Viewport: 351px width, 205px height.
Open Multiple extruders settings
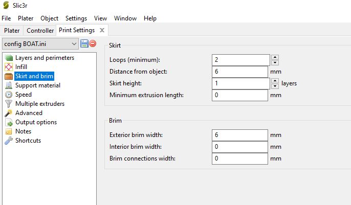coord(39,104)
